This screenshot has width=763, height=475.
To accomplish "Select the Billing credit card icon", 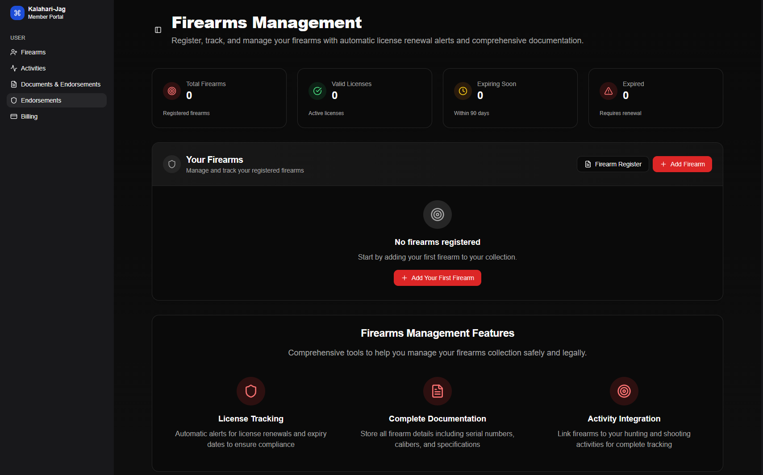I will point(13,116).
